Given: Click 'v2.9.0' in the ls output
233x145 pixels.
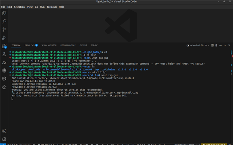Looking at the screenshot, I should (143, 69).
